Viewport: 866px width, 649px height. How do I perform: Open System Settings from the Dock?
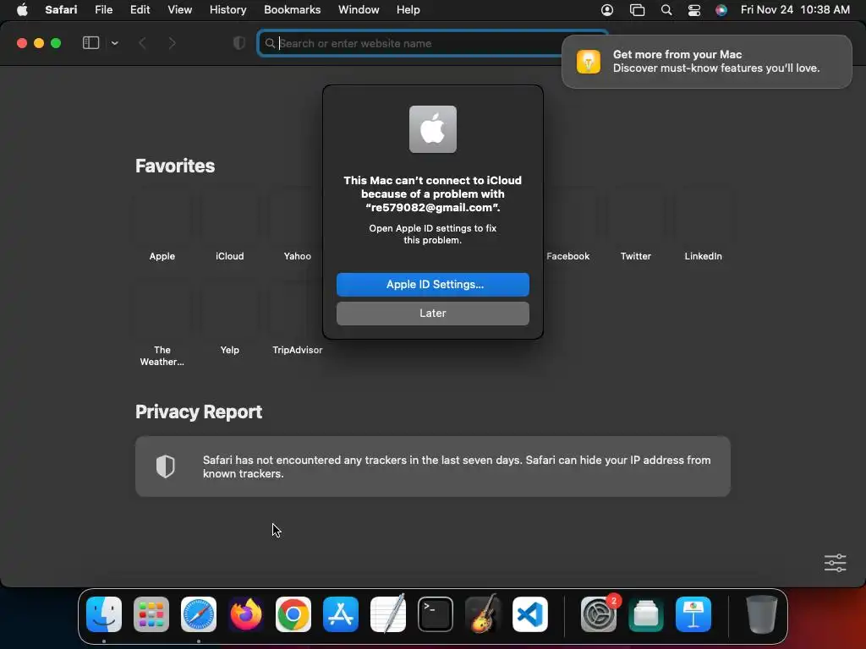599,614
